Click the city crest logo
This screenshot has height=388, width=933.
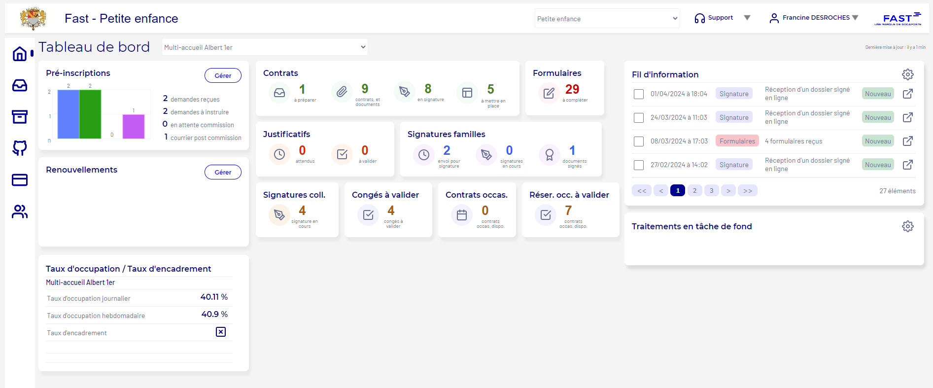coord(33,19)
